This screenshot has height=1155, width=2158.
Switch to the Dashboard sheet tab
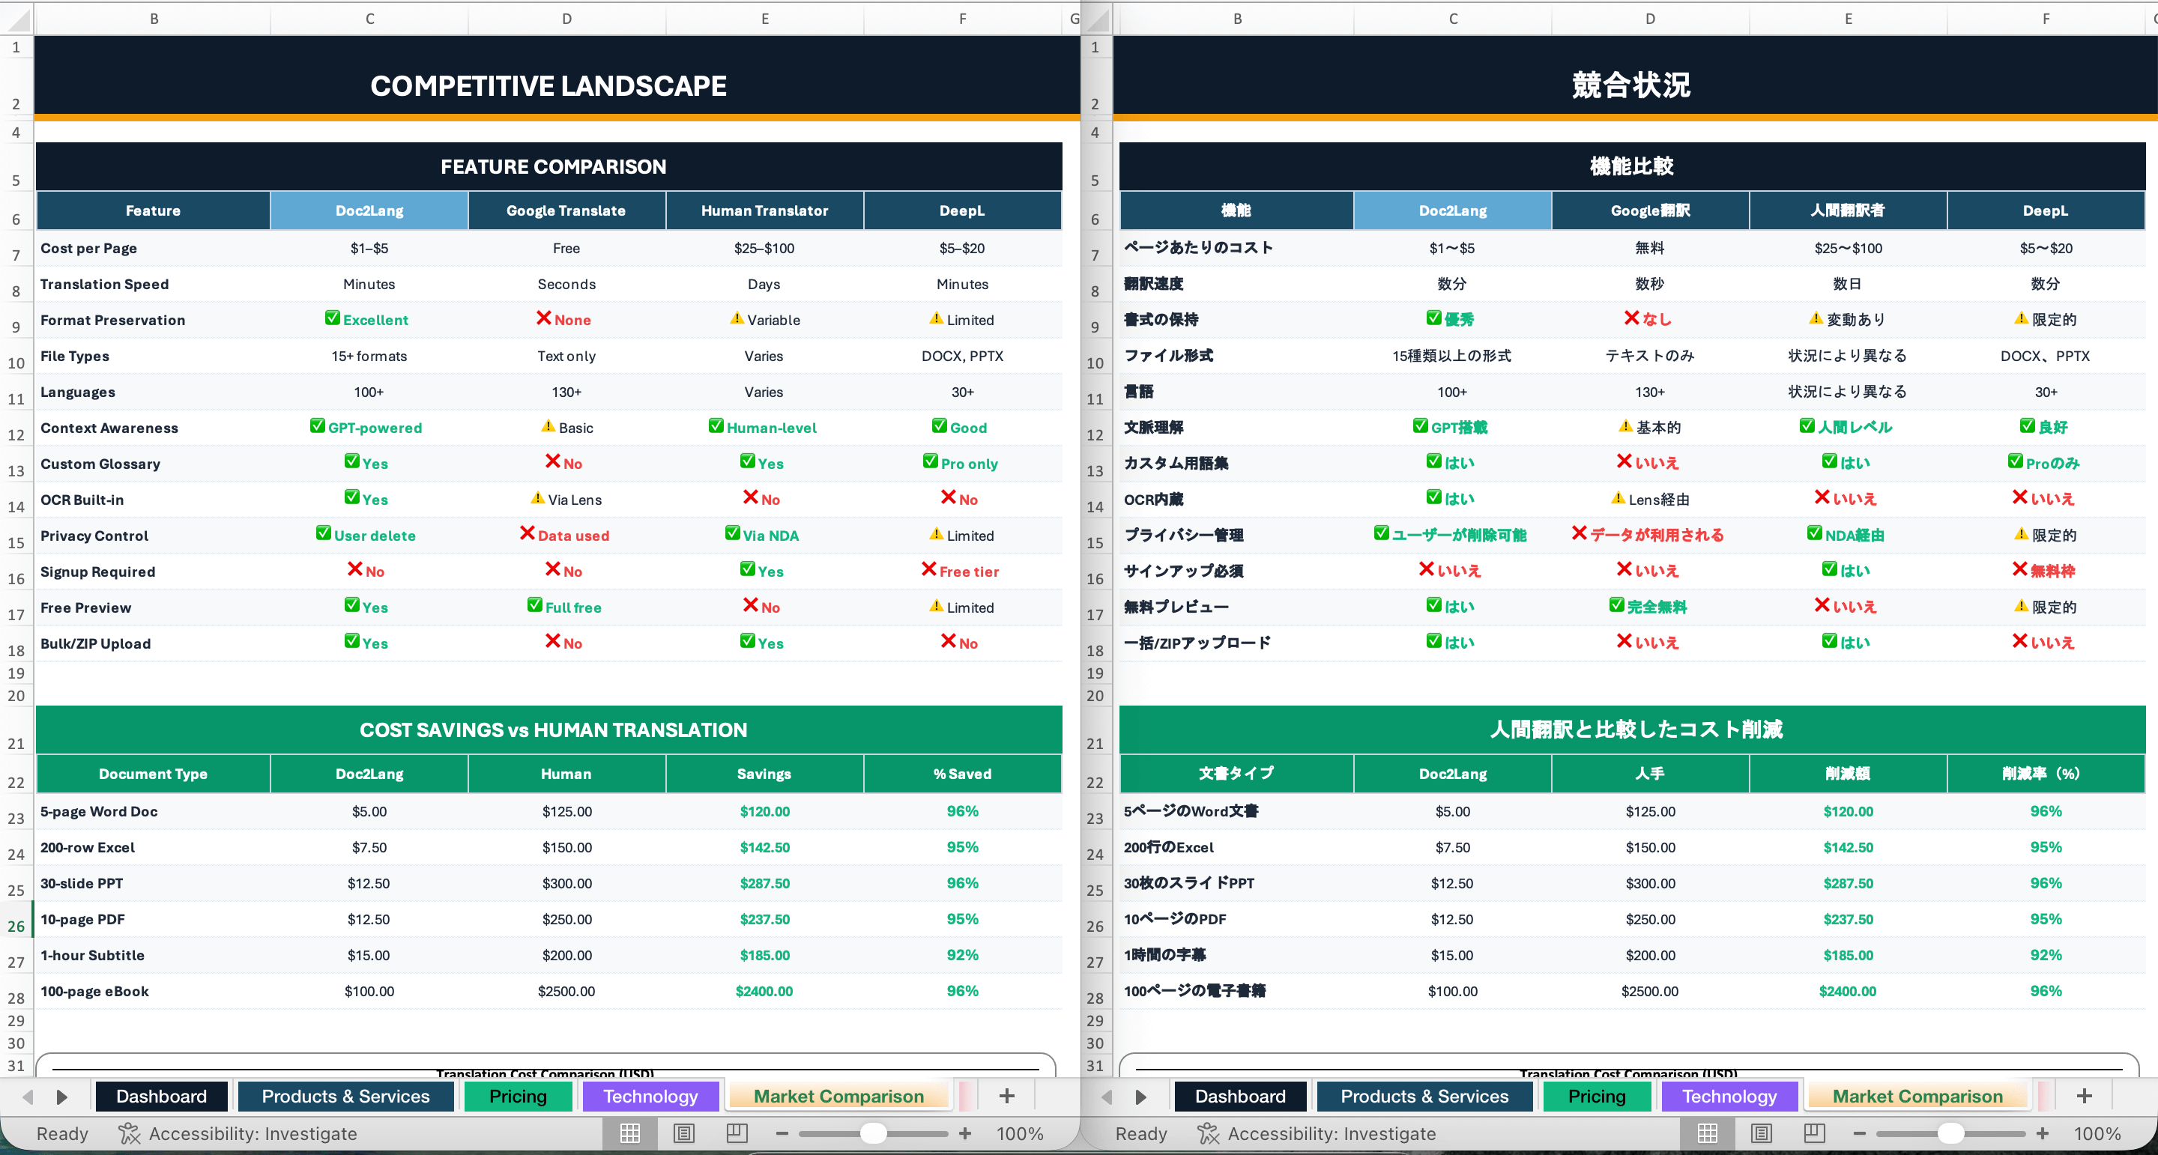[163, 1096]
